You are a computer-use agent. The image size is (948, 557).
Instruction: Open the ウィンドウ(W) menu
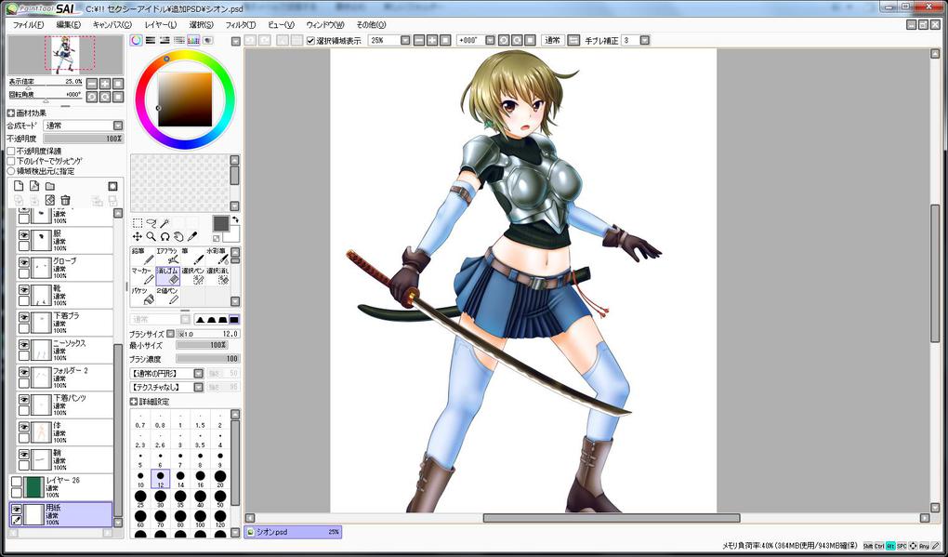coord(324,25)
